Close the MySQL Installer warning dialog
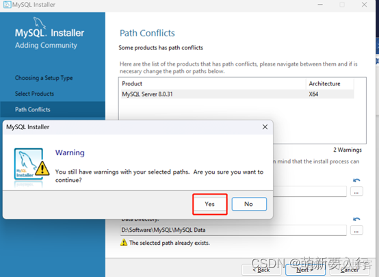 pyautogui.click(x=265, y=127)
